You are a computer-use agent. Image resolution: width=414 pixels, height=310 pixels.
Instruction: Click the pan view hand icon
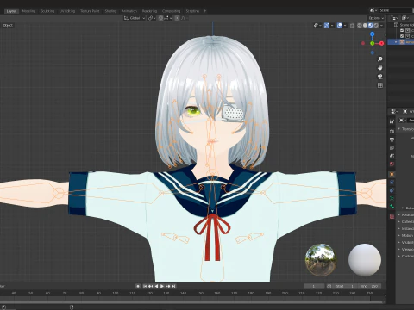[380, 68]
